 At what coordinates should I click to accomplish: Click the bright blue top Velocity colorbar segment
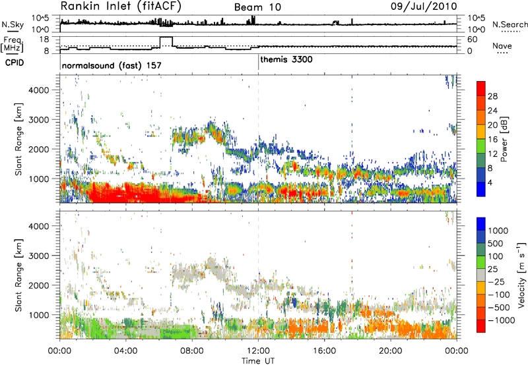point(481,224)
